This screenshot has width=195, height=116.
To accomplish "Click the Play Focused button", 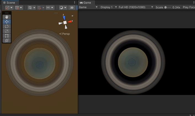I will [189, 7].
